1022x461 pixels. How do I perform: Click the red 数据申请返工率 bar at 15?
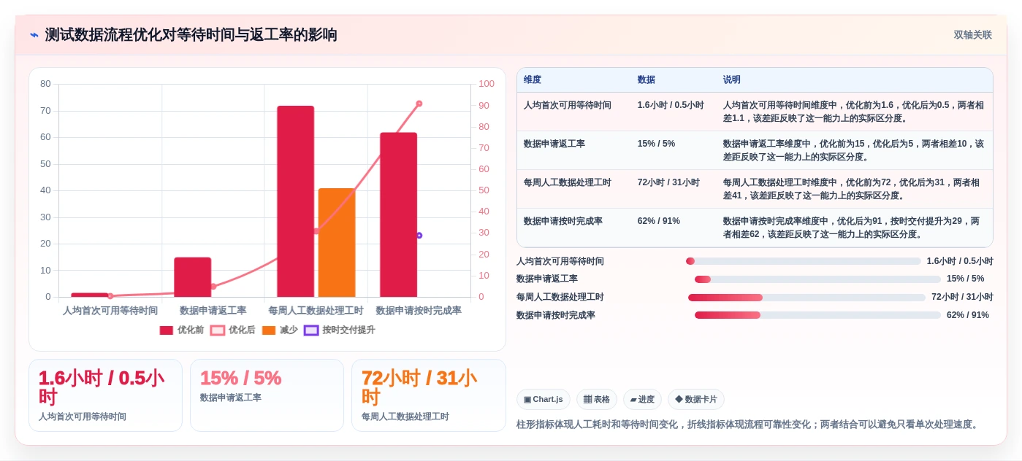192,277
